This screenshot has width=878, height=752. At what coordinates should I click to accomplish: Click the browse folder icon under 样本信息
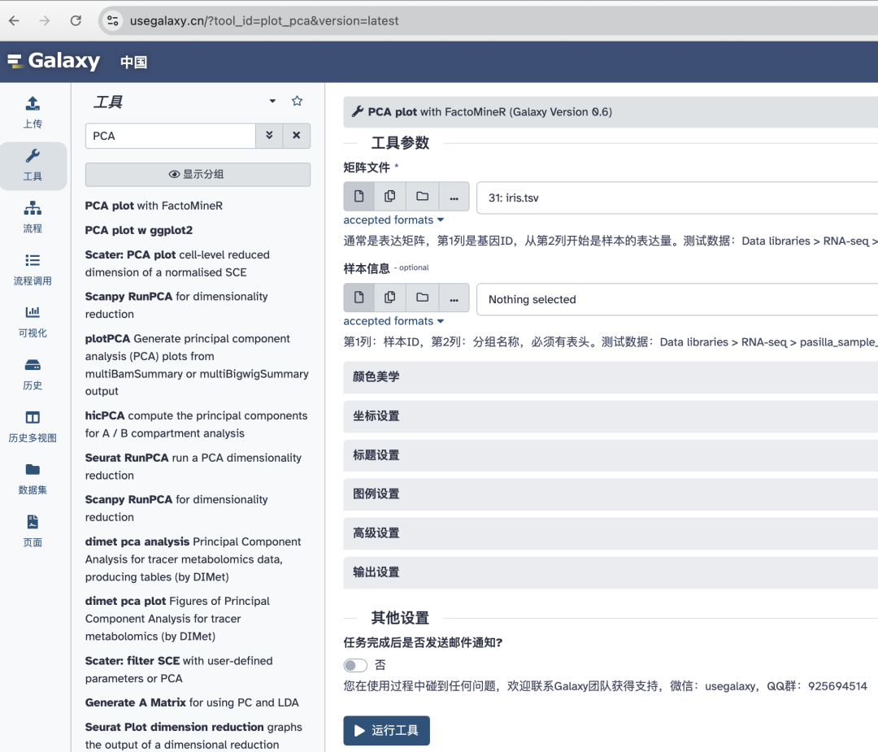(x=422, y=298)
